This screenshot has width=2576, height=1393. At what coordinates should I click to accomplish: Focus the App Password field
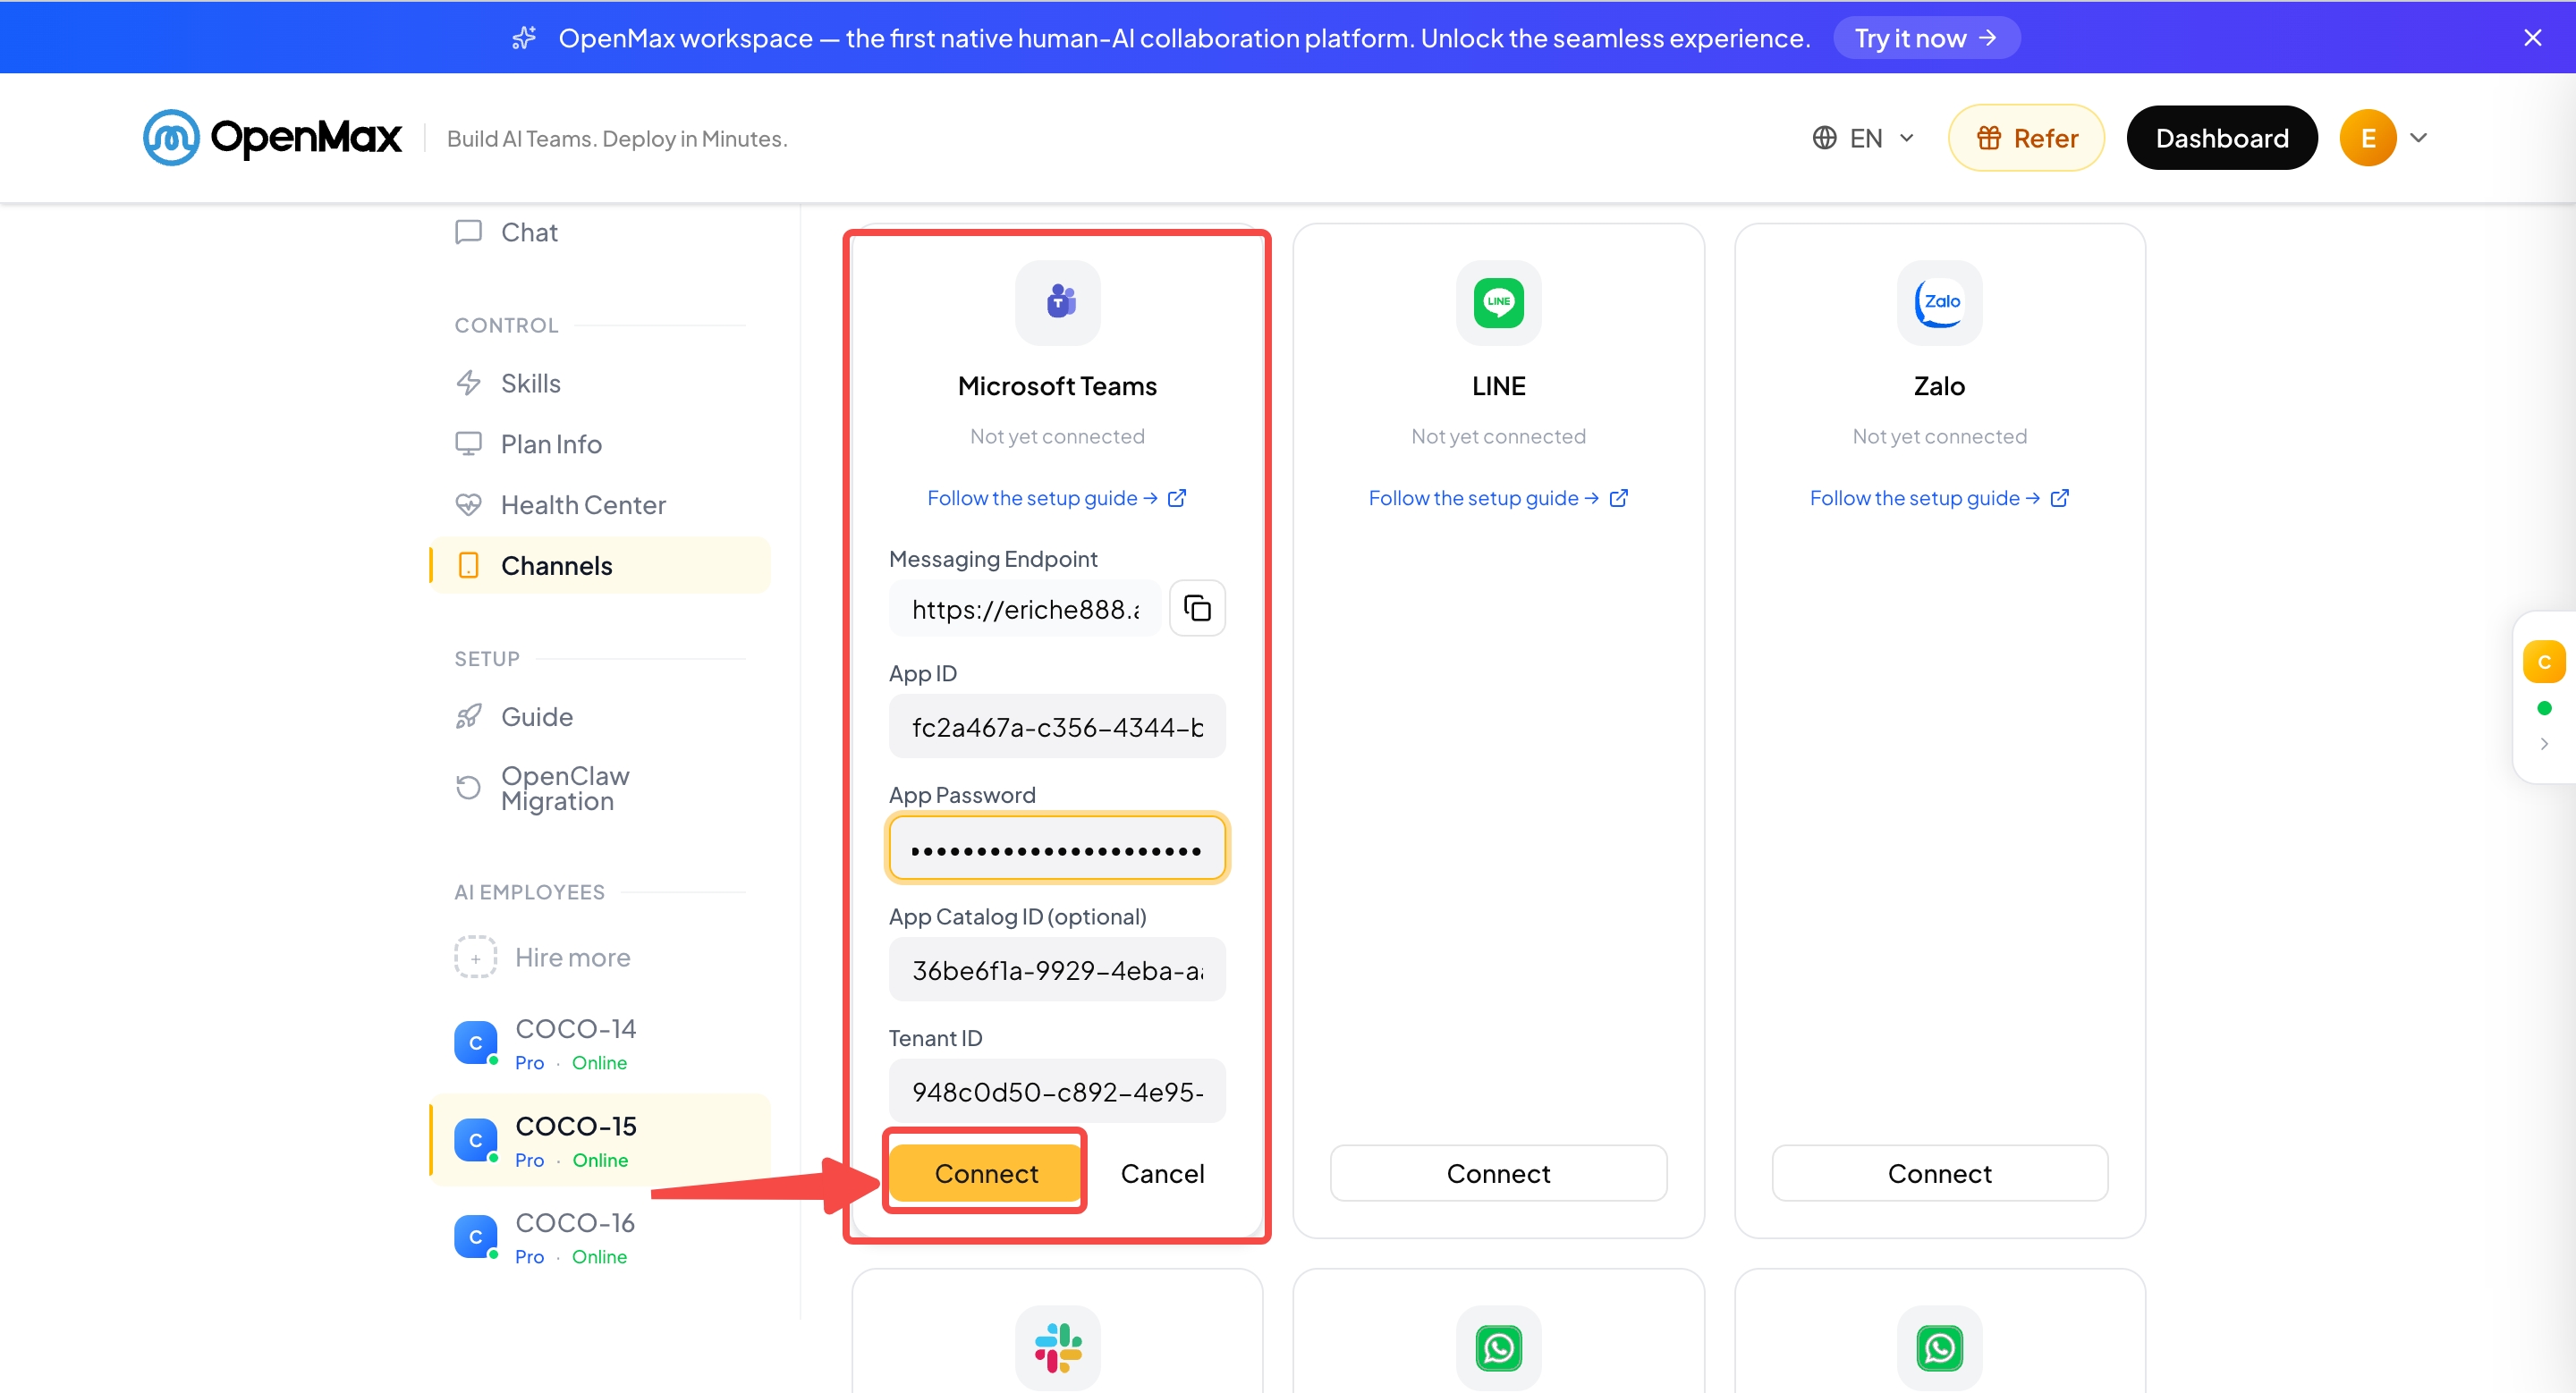1057,848
